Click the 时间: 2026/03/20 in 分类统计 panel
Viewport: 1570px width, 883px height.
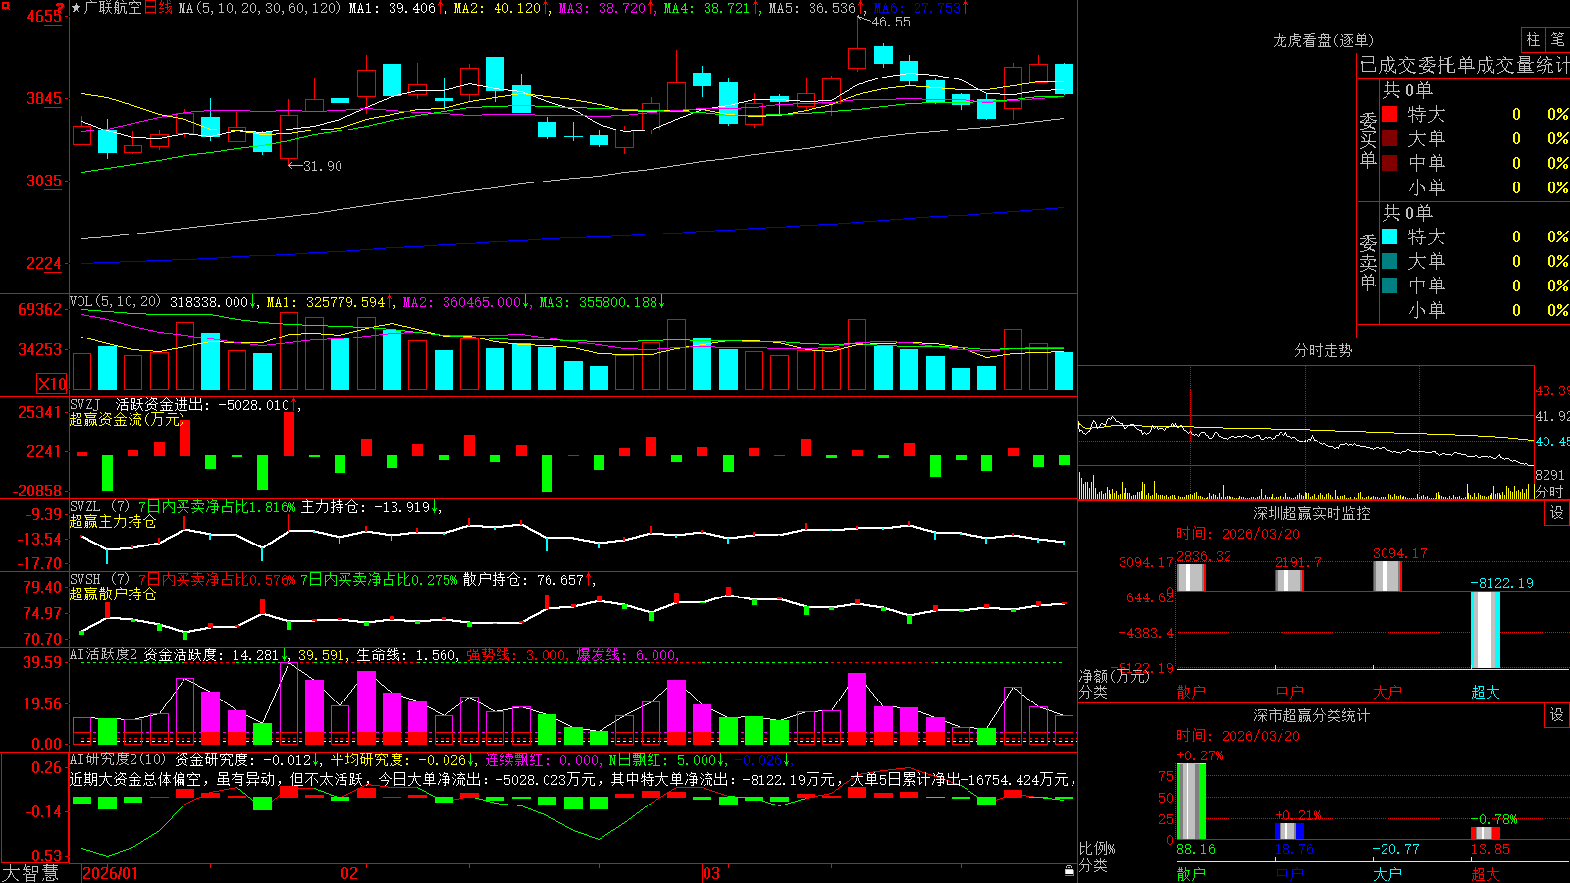click(1238, 736)
